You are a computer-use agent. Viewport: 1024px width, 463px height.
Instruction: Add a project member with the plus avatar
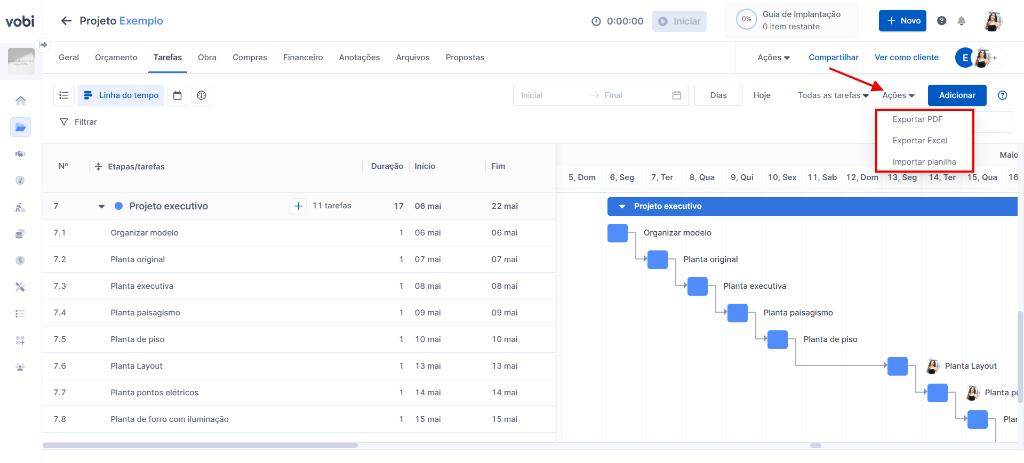tap(995, 58)
